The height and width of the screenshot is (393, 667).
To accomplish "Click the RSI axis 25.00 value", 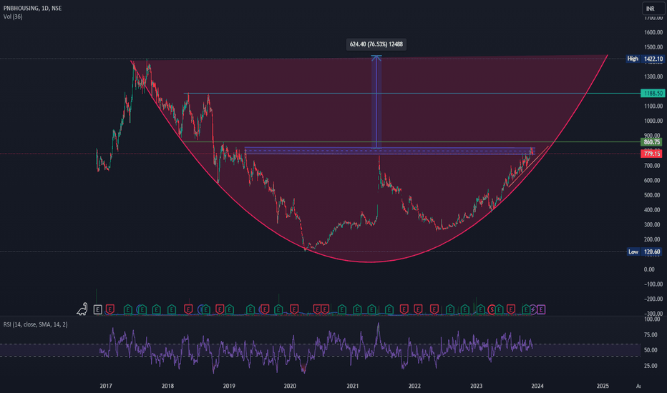I will pyautogui.click(x=651, y=365).
